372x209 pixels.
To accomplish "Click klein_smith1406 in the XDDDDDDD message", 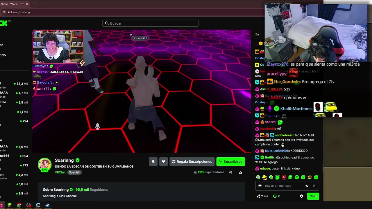I will click(x=277, y=151).
